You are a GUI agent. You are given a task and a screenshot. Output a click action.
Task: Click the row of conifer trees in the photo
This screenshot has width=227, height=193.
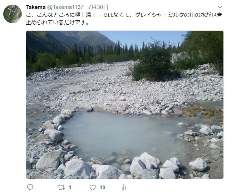tap(101, 49)
